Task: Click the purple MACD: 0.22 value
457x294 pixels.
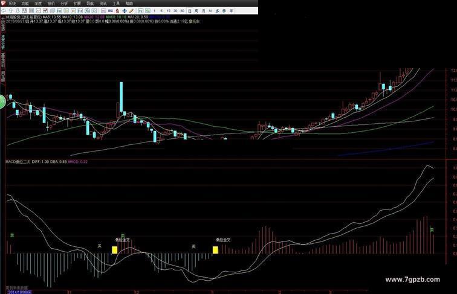Action: click(78, 162)
